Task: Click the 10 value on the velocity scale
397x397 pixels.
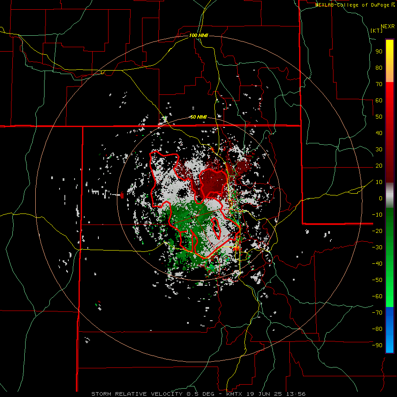Action: (379, 182)
